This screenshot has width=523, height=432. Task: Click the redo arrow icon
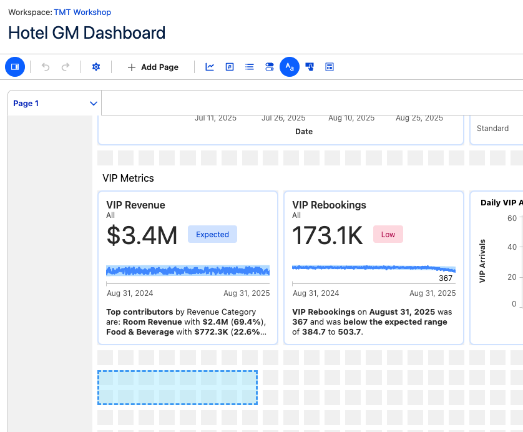pyautogui.click(x=66, y=67)
